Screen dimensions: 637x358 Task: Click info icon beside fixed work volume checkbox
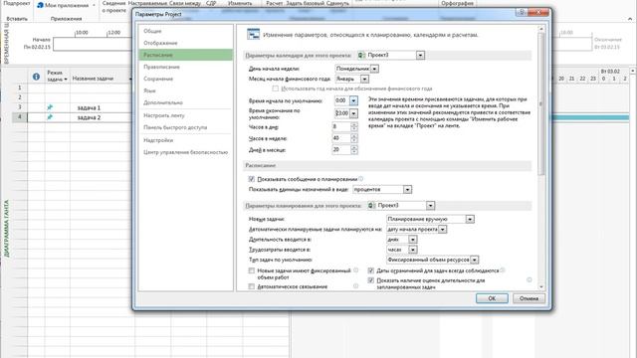pos(356,270)
